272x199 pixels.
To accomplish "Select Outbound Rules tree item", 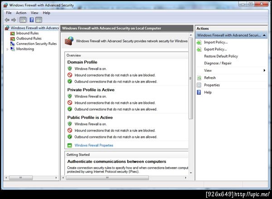I will [x=29, y=39].
